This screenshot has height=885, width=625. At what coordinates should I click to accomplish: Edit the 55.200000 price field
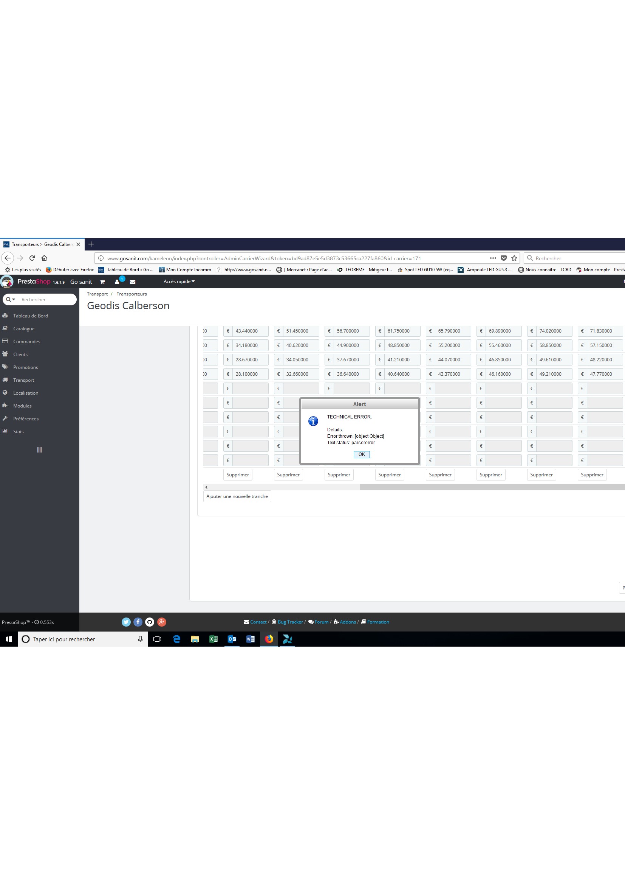(453, 345)
